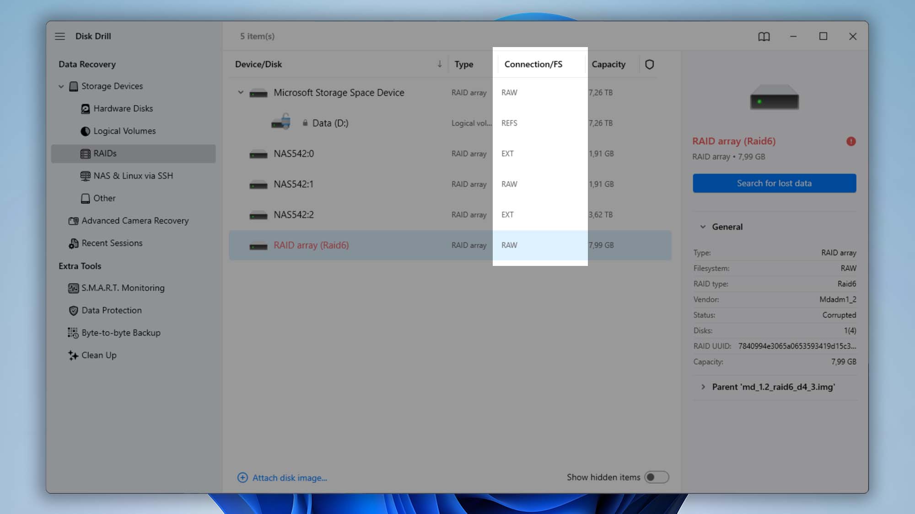This screenshot has height=514, width=915.
Task: Click Attach disk image link
Action: coord(290,478)
